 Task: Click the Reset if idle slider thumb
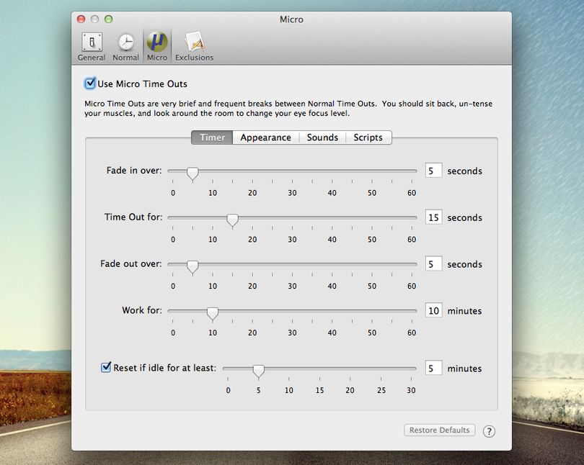point(259,371)
